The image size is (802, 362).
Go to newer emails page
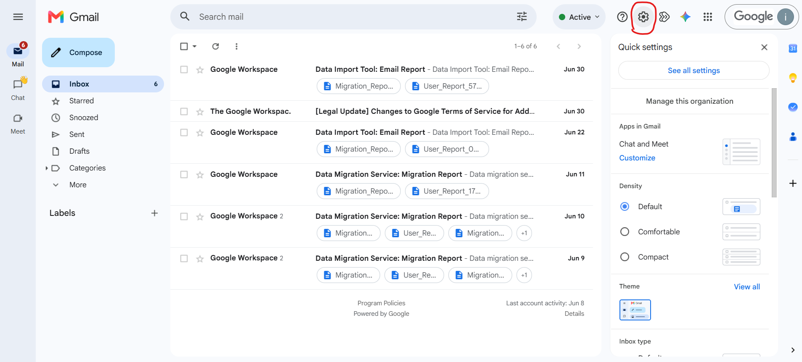pos(558,46)
